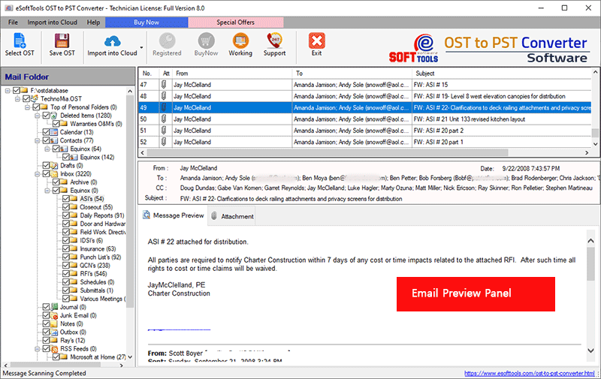The height and width of the screenshot is (379, 601).
Task: Click the red Exit icon
Action: (316, 41)
